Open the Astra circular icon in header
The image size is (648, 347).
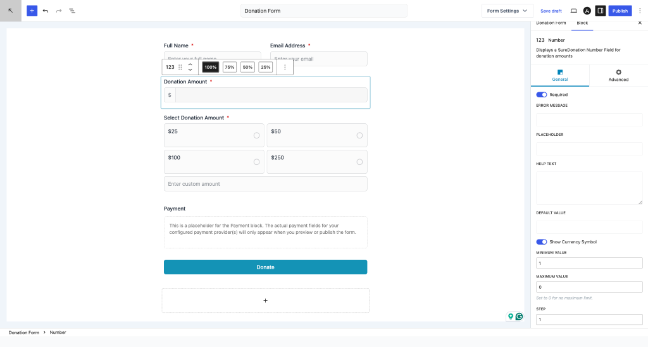587,11
